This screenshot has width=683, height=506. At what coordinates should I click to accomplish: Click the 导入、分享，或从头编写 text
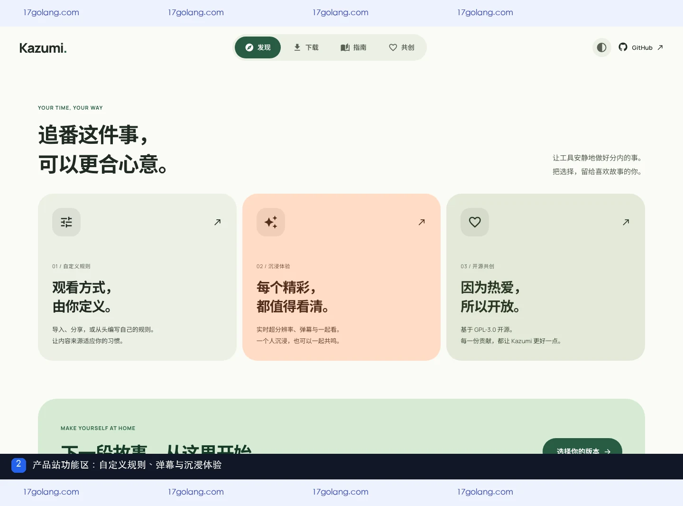[103, 329]
